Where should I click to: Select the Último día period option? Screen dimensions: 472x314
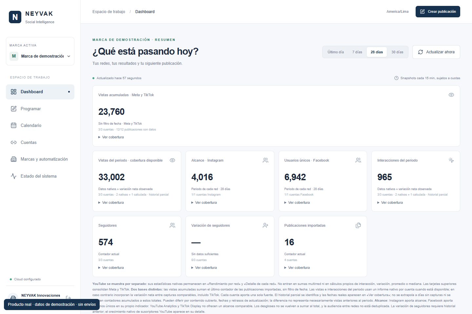click(x=336, y=52)
